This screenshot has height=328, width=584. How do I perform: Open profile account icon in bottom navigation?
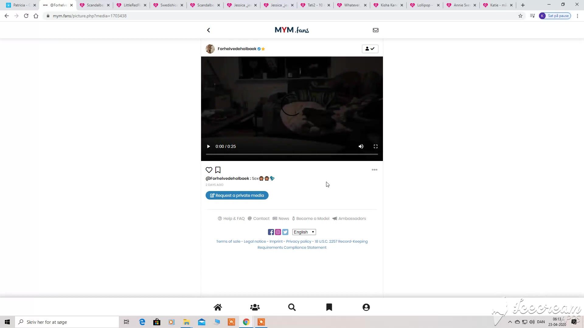(366, 307)
